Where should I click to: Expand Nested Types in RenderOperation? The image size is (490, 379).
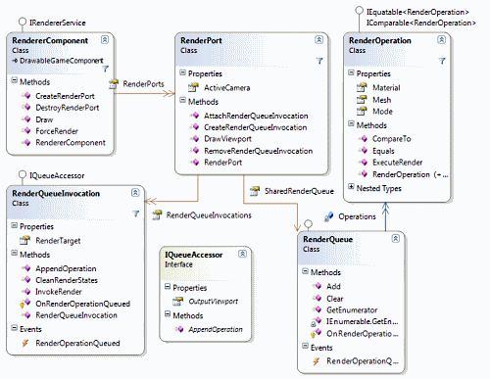point(351,187)
